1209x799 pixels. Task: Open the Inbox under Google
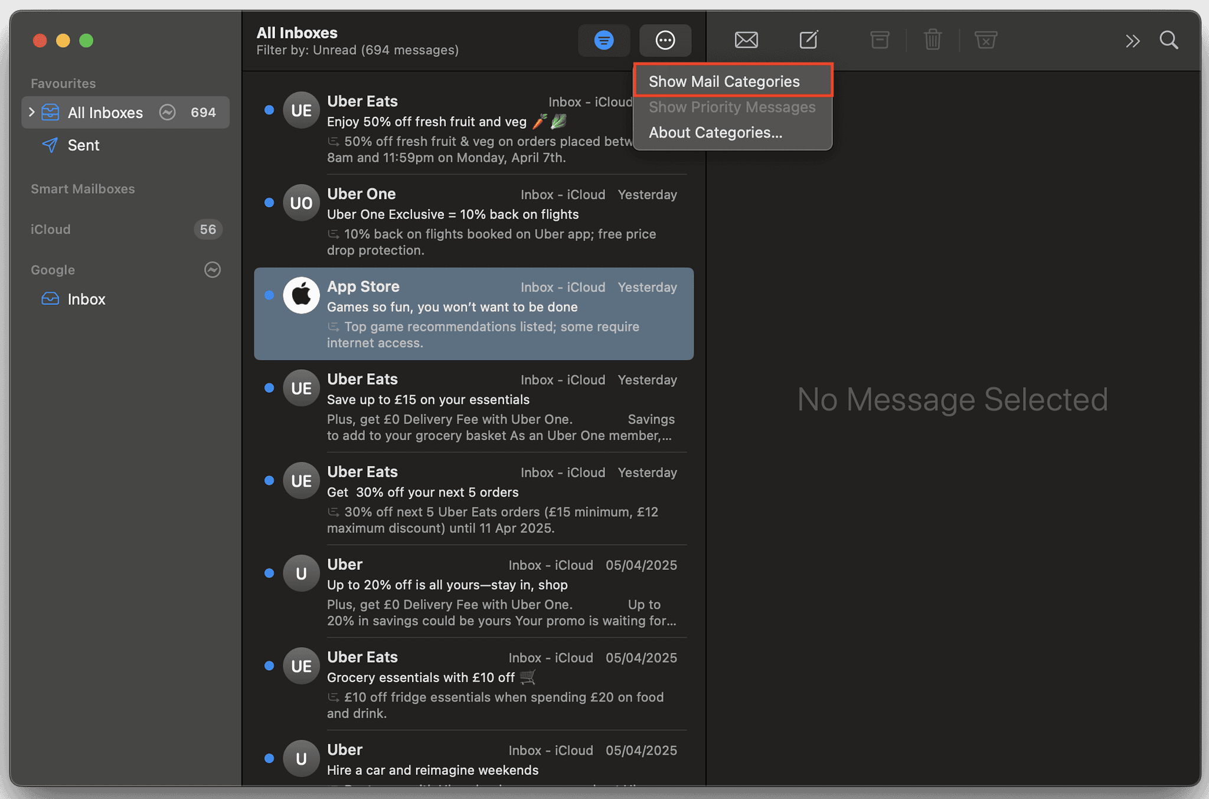(86, 299)
